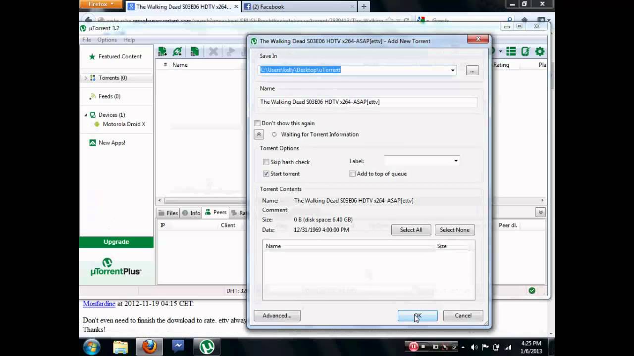Click the Windows Start orb
Image resolution: width=634 pixels, height=356 pixels.
click(x=92, y=347)
